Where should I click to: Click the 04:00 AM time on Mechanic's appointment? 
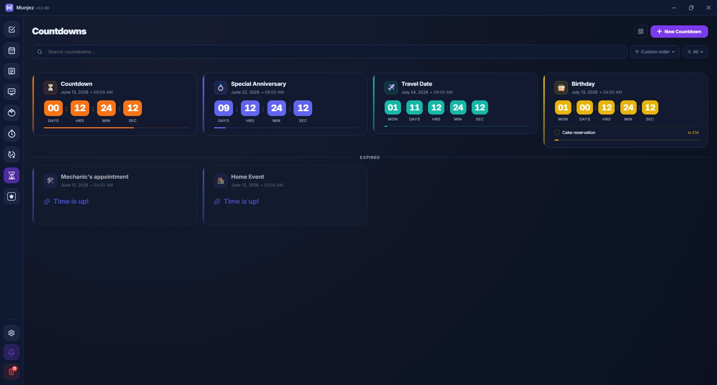point(103,185)
